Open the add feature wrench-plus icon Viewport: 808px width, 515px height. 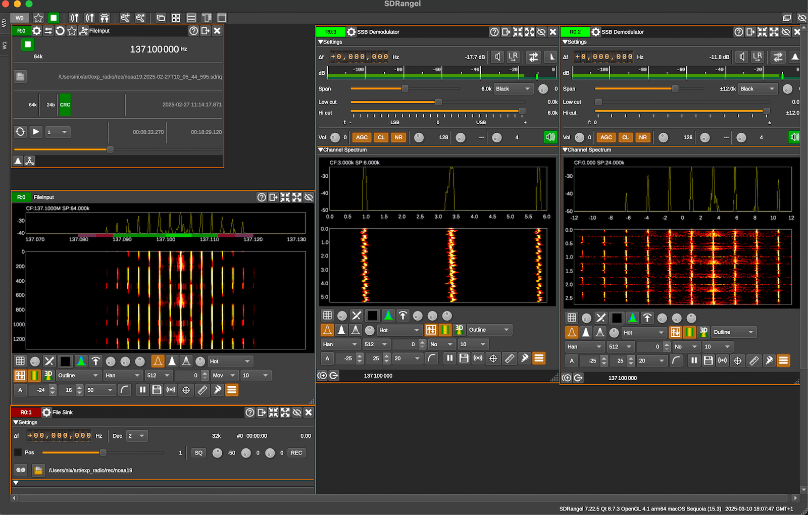coord(125,18)
